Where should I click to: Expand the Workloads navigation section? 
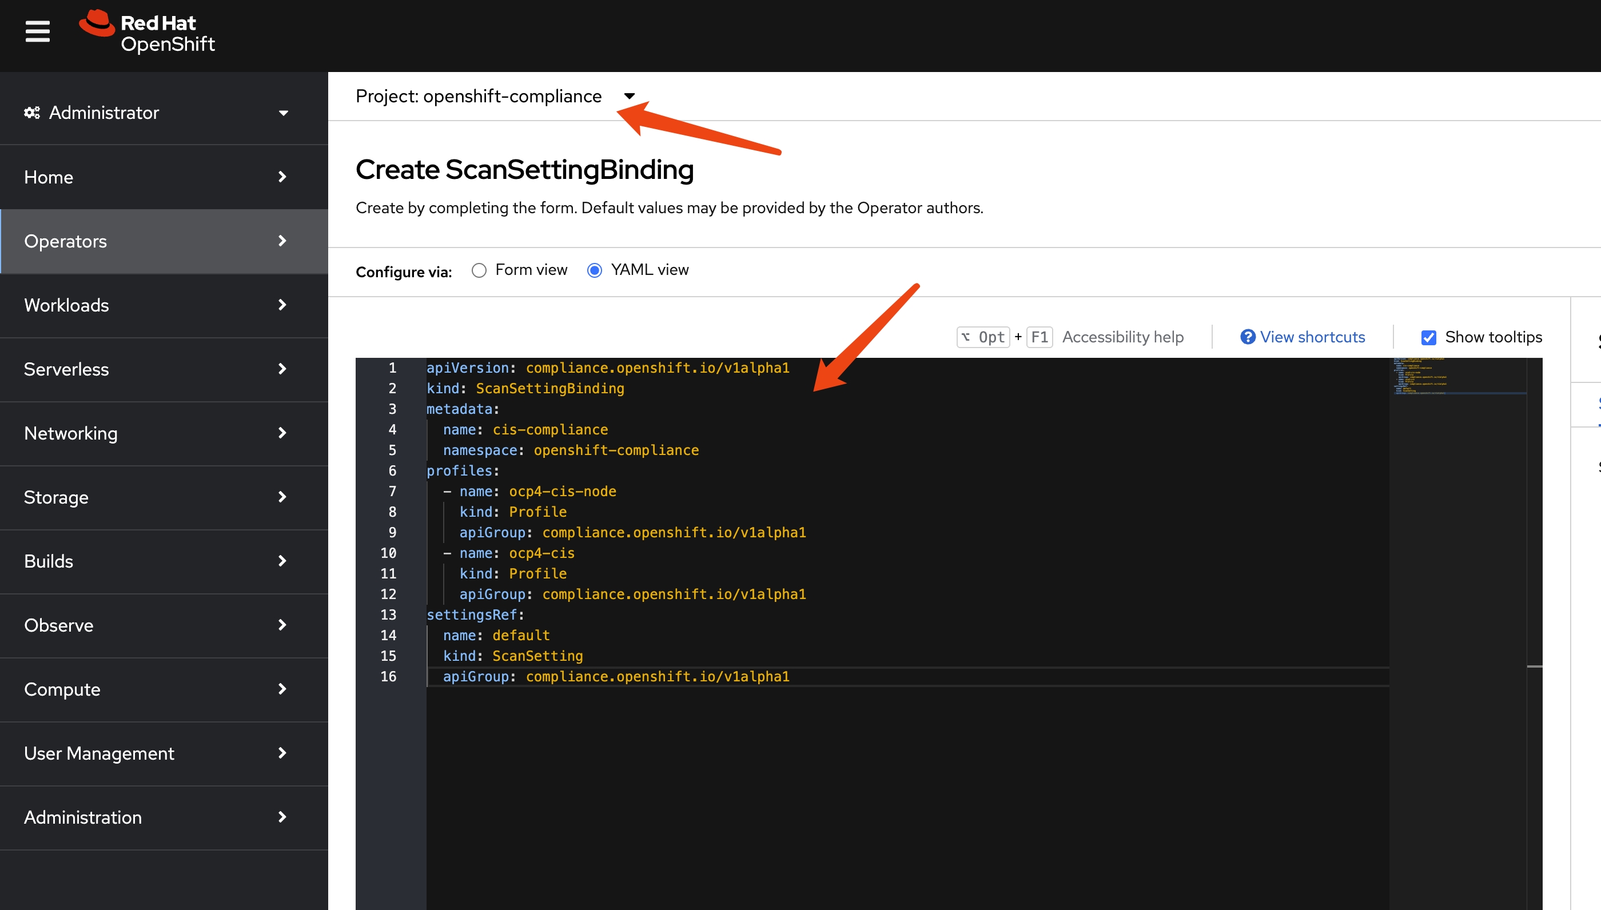click(66, 306)
